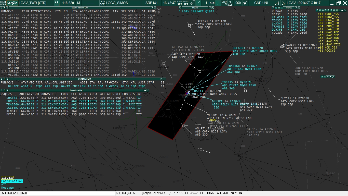Toggle the dotted history trails icon
348x196 pixels.
[218, 3]
